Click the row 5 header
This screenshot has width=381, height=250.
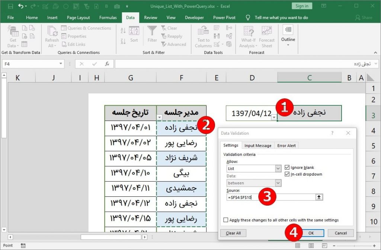click(373, 146)
